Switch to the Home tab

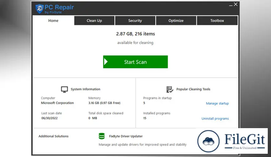click(53, 20)
